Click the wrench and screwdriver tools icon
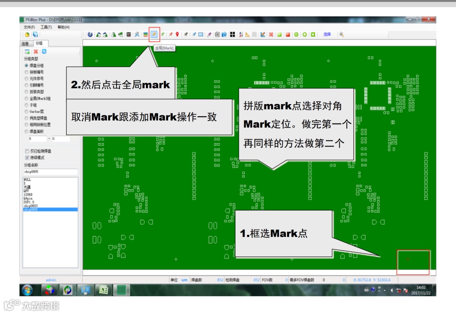This screenshot has height=314, width=456. [137, 34]
